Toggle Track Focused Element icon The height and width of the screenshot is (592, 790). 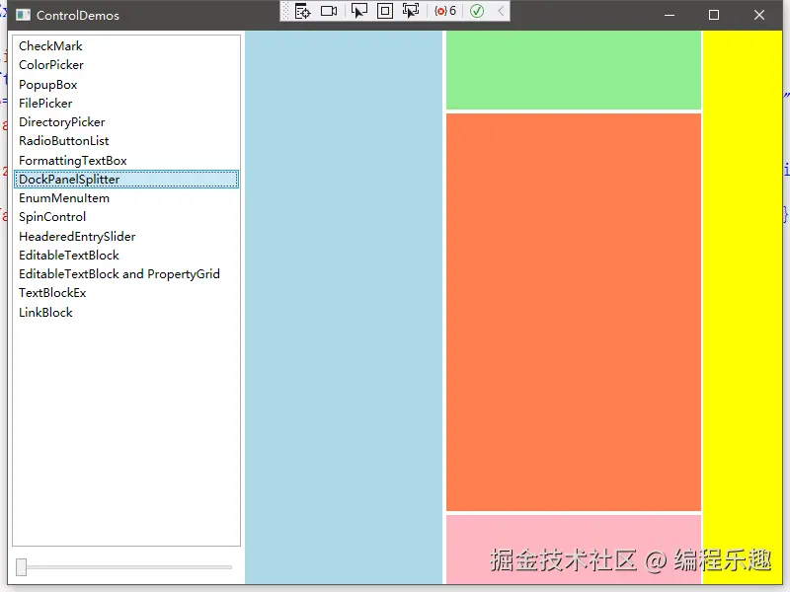click(411, 11)
